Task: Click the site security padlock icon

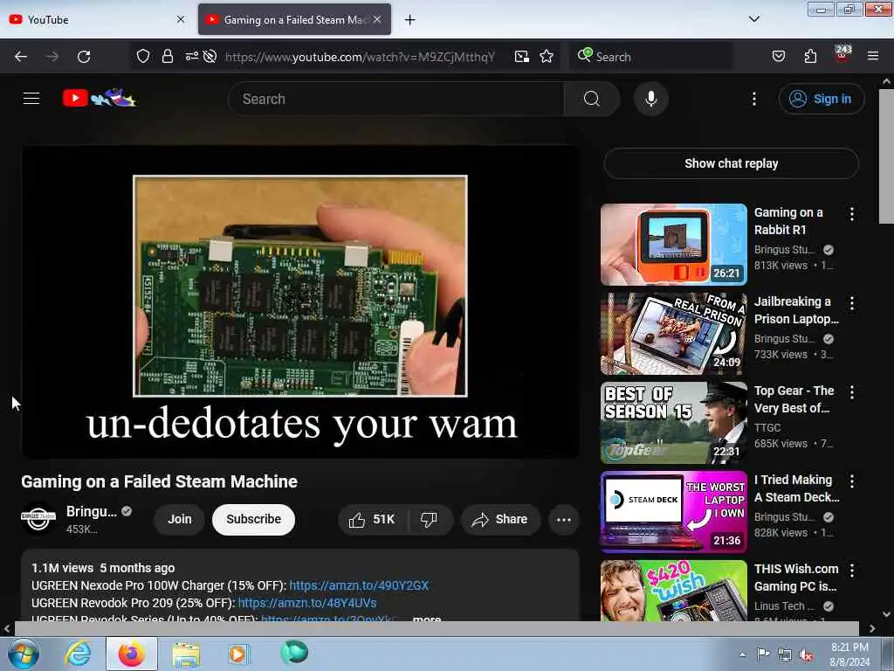Action: tap(167, 57)
